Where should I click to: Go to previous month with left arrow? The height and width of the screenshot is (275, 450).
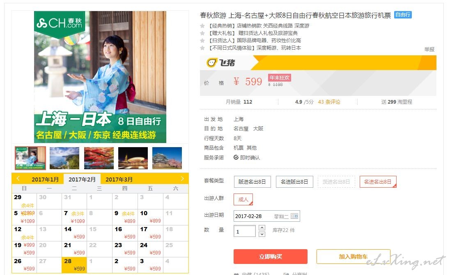[18, 178]
